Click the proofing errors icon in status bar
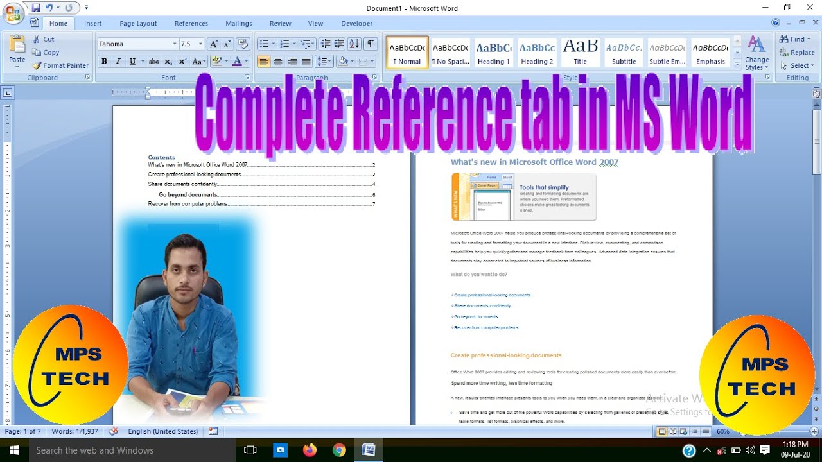The height and width of the screenshot is (462, 822). pyautogui.click(x=114, y=431)
